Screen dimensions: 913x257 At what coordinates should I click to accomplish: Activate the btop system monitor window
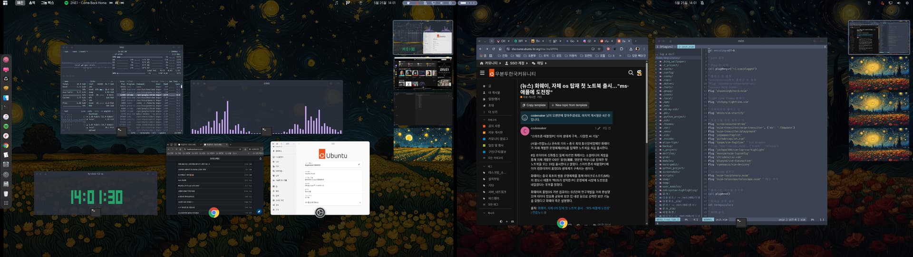click(x=122, y=89)
